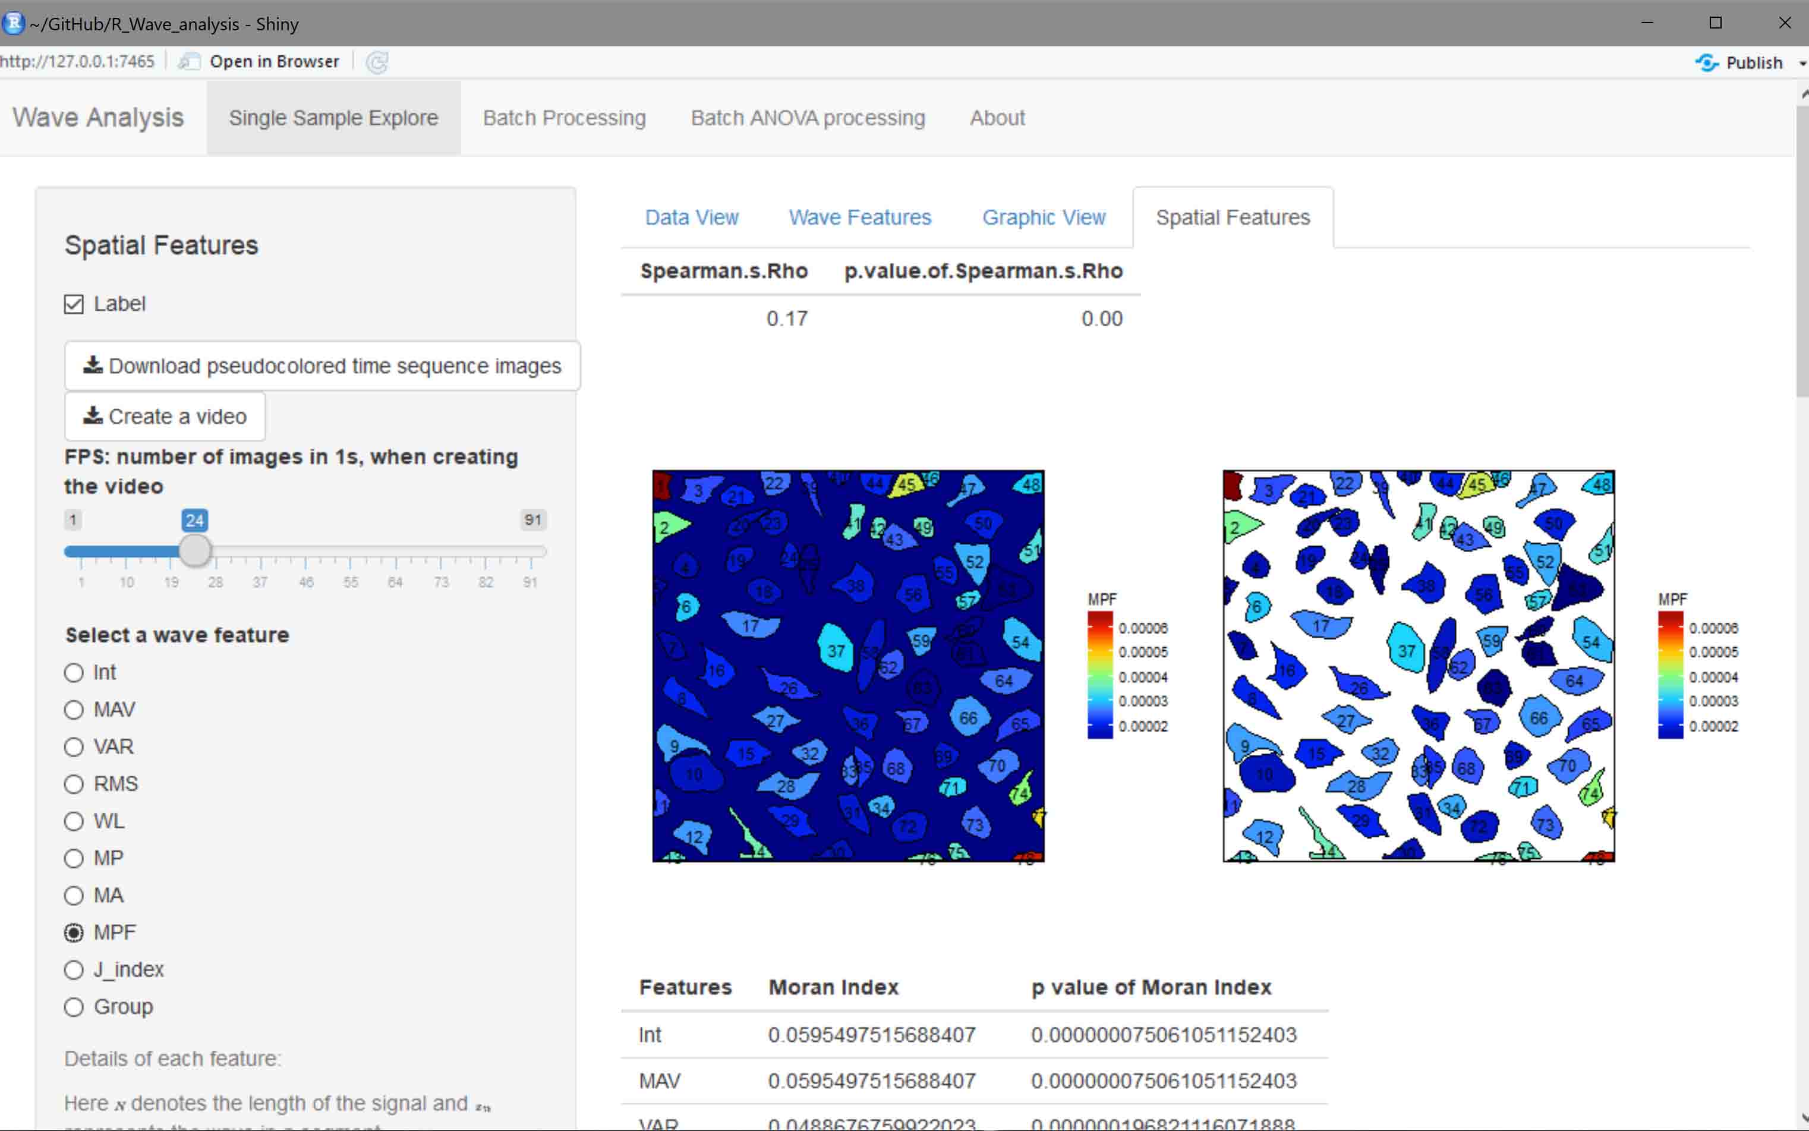Select the RMS wave feature
The image size is (1809, 1131).
tap(73, 784)
